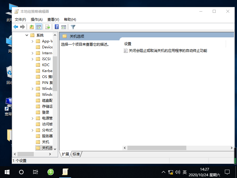Click the Forward navigation arrow icon

(23, 27)
